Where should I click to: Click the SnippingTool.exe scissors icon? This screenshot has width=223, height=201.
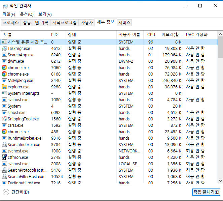pyautogui.click(x=4, y=119)
